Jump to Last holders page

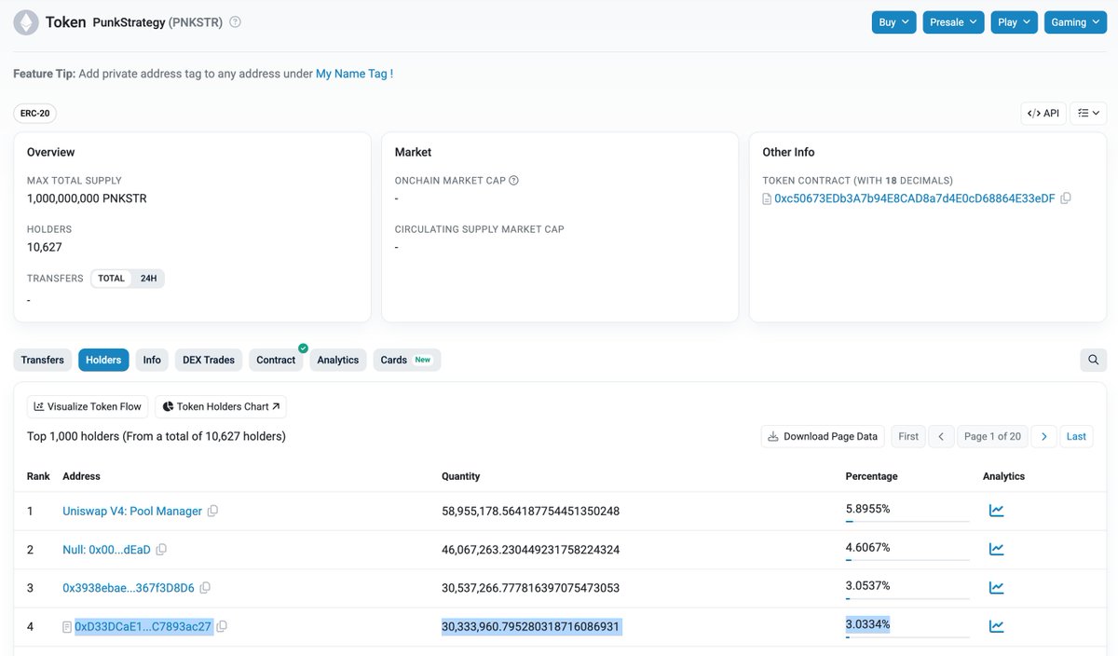point(1076,436)
